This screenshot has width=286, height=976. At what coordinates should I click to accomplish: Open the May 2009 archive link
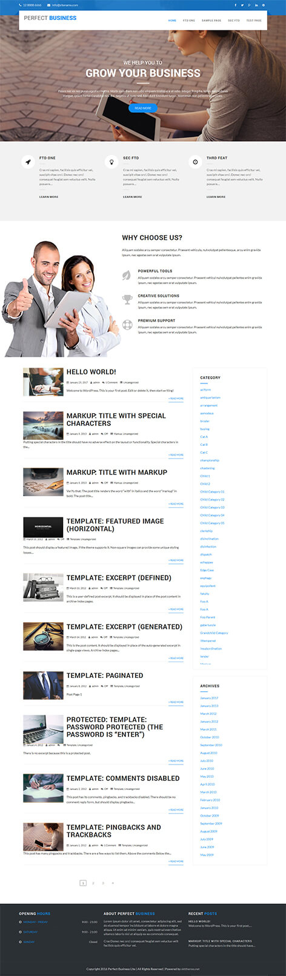point(207,855)
